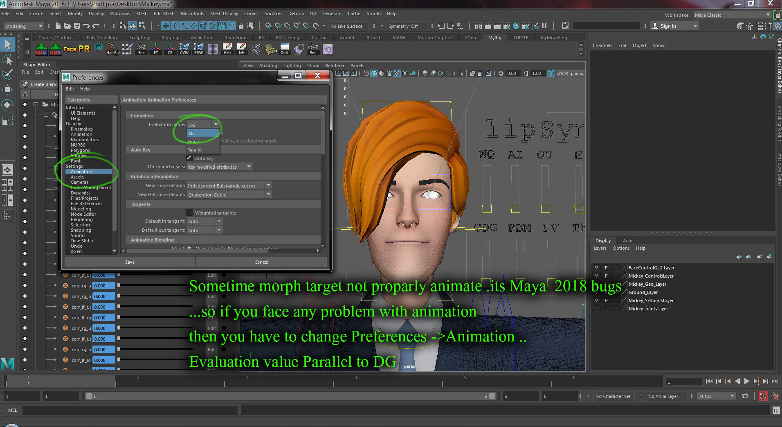Cancel the Preferences dialog

point(261,262)
